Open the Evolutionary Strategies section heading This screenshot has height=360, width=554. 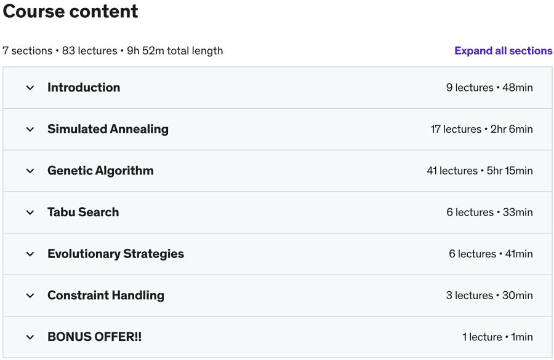tap(116, 254)
